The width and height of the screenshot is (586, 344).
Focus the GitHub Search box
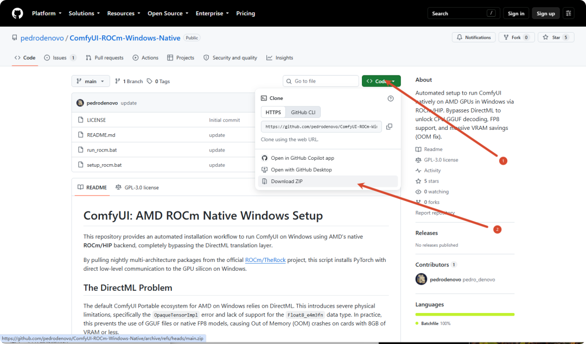[x=463, y=14]
